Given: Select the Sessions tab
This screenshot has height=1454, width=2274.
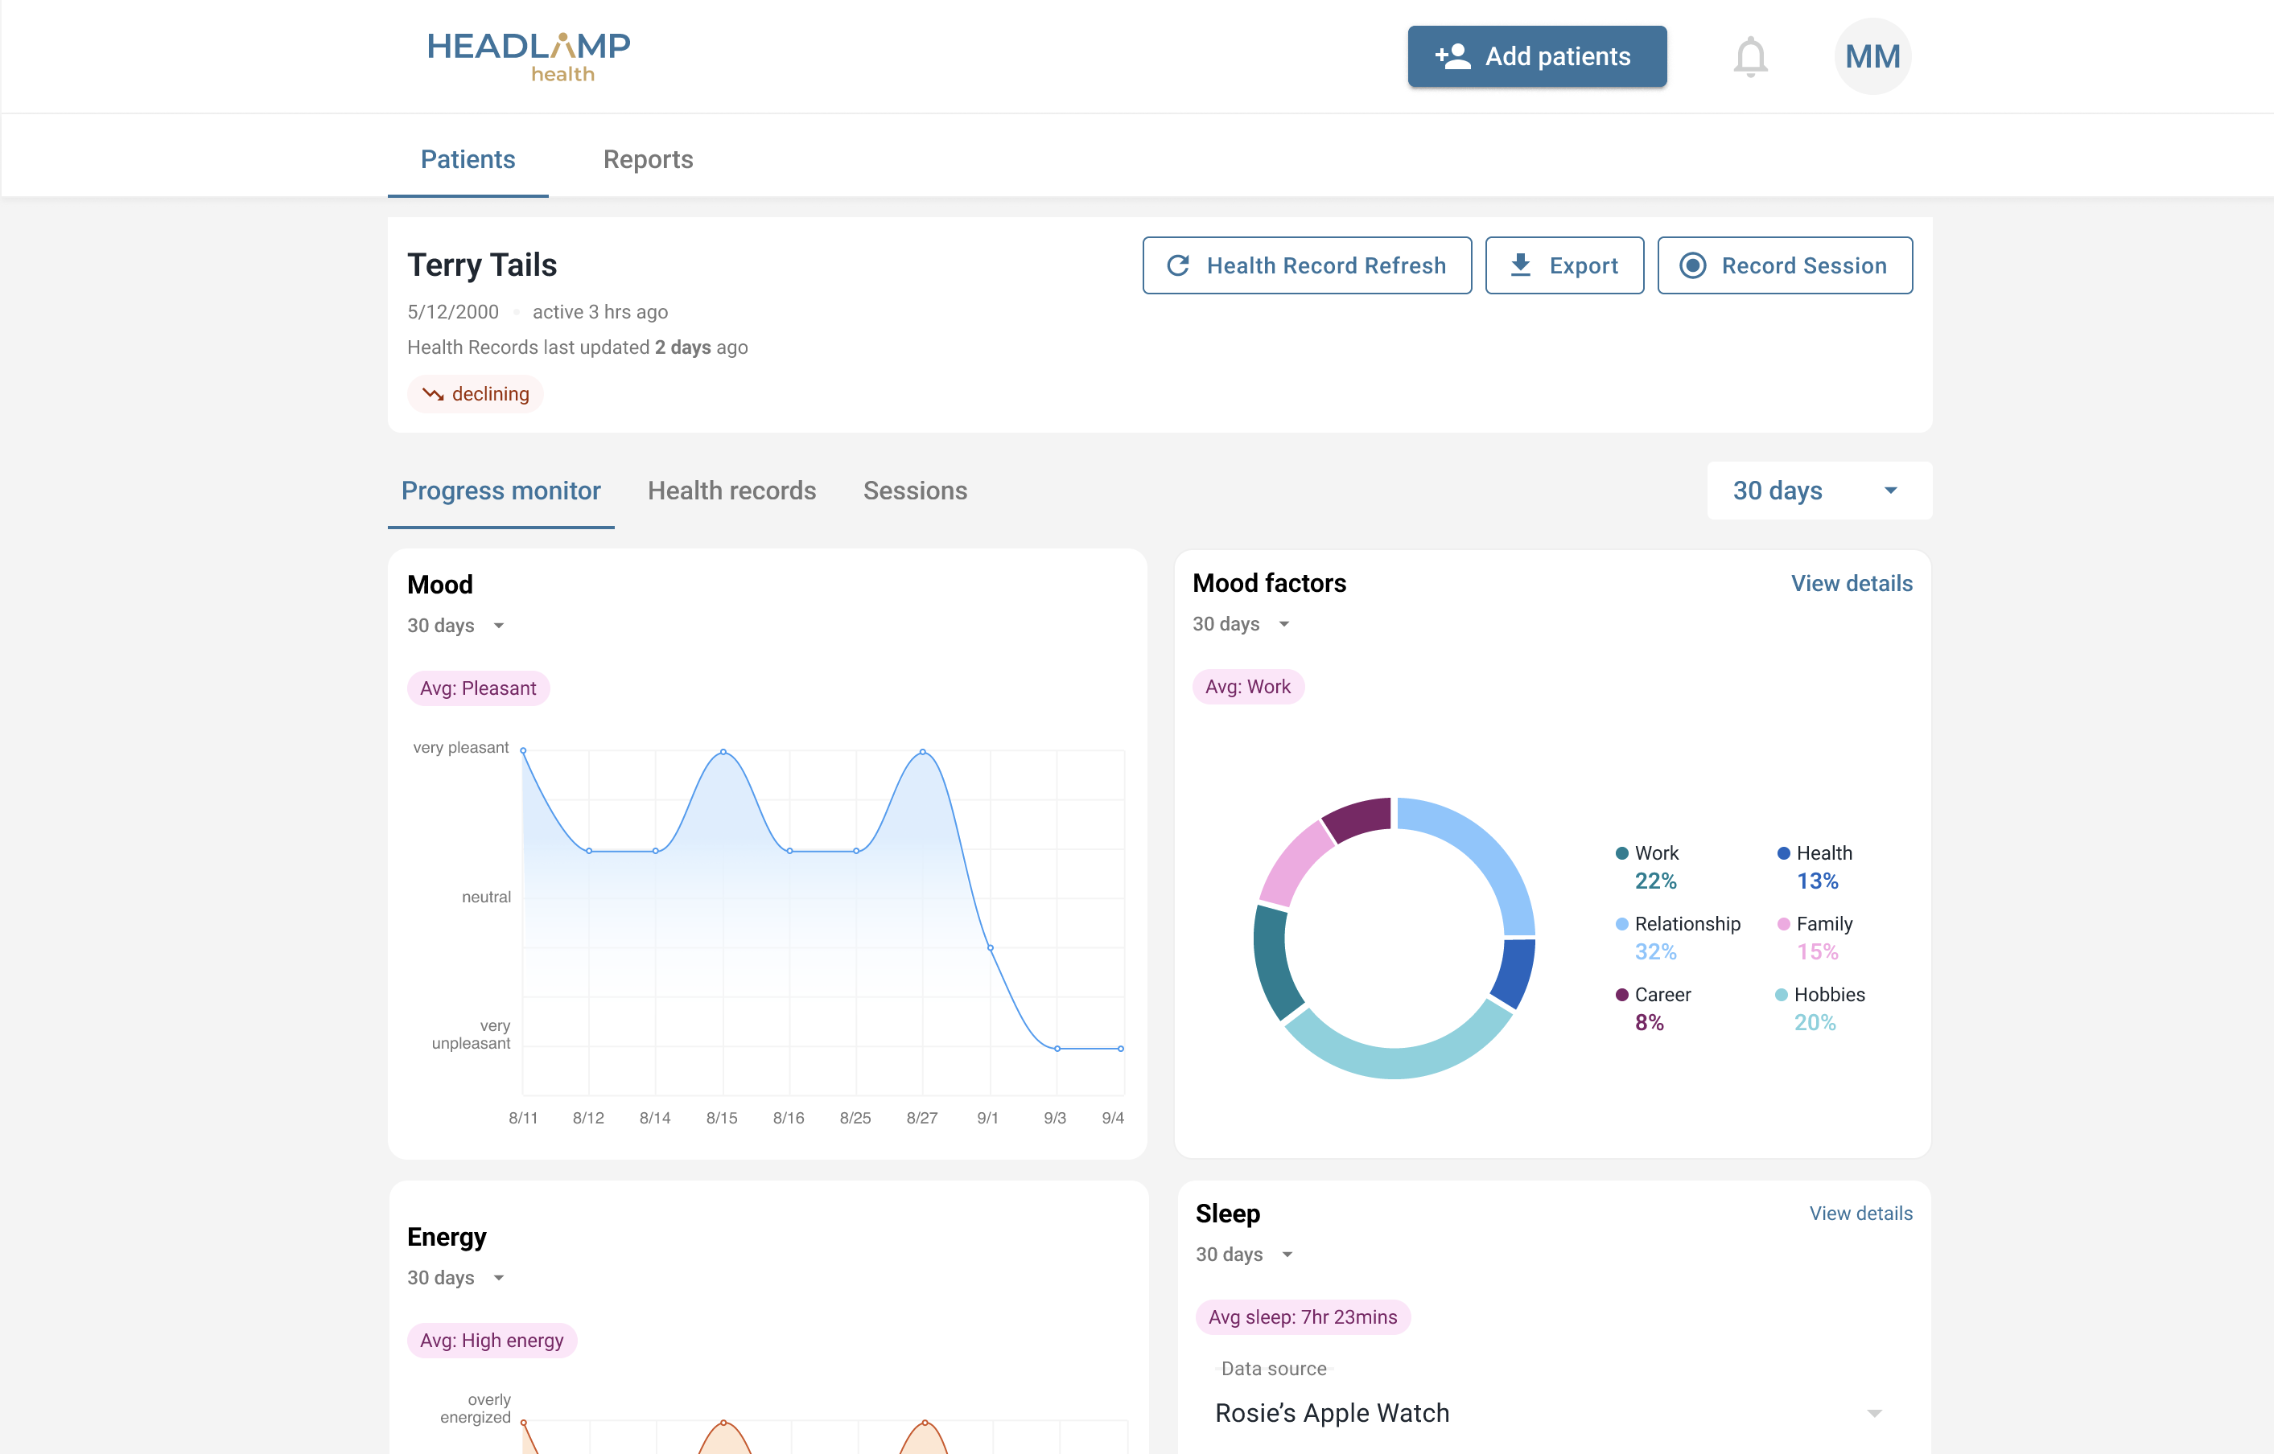Looking at the screenshot, I should [x=915, y=490].
